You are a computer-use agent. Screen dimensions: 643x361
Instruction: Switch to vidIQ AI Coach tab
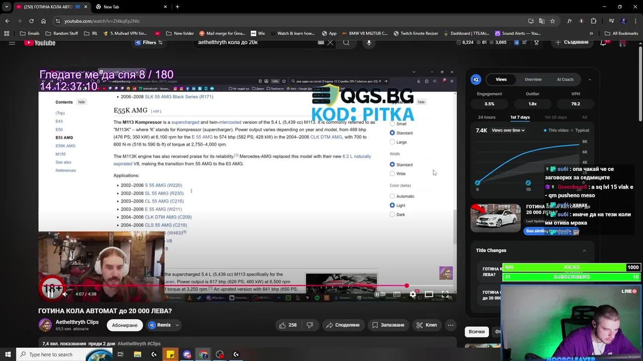(565, 79)
